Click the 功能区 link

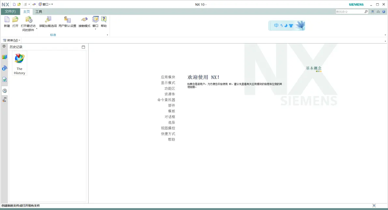[170, 89]
